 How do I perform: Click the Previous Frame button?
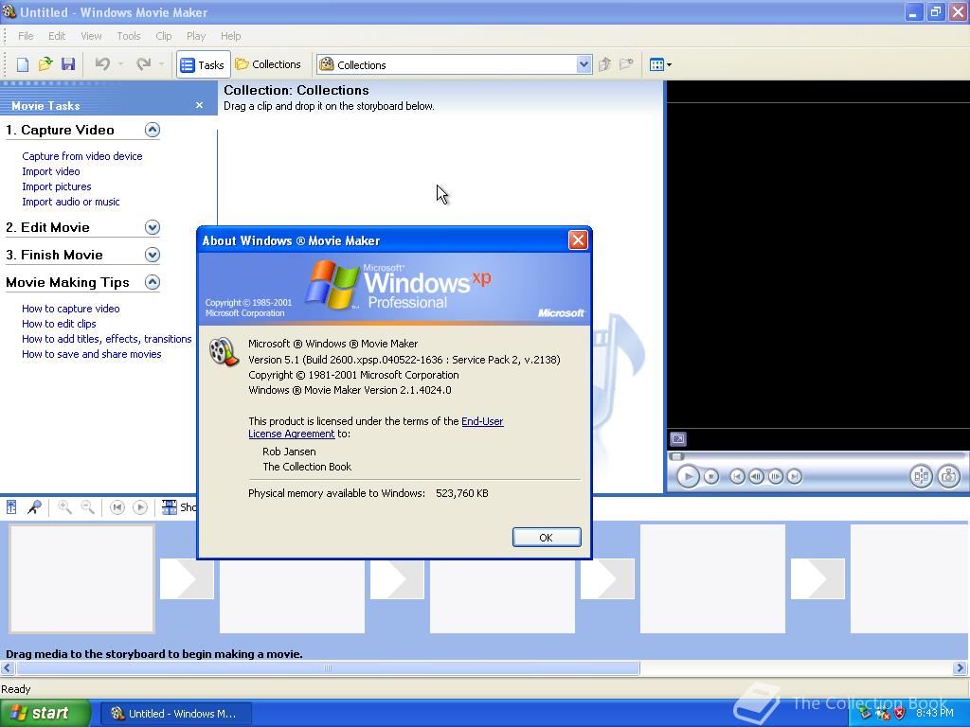[756, 477]
